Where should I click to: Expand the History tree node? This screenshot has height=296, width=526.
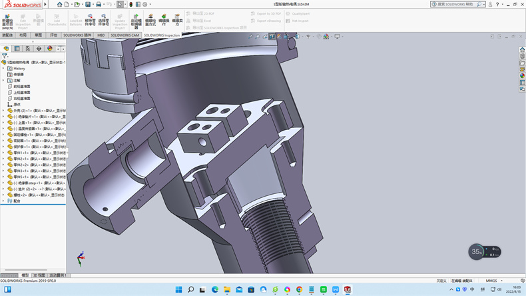pyautogui.click(x=3, y=68)
